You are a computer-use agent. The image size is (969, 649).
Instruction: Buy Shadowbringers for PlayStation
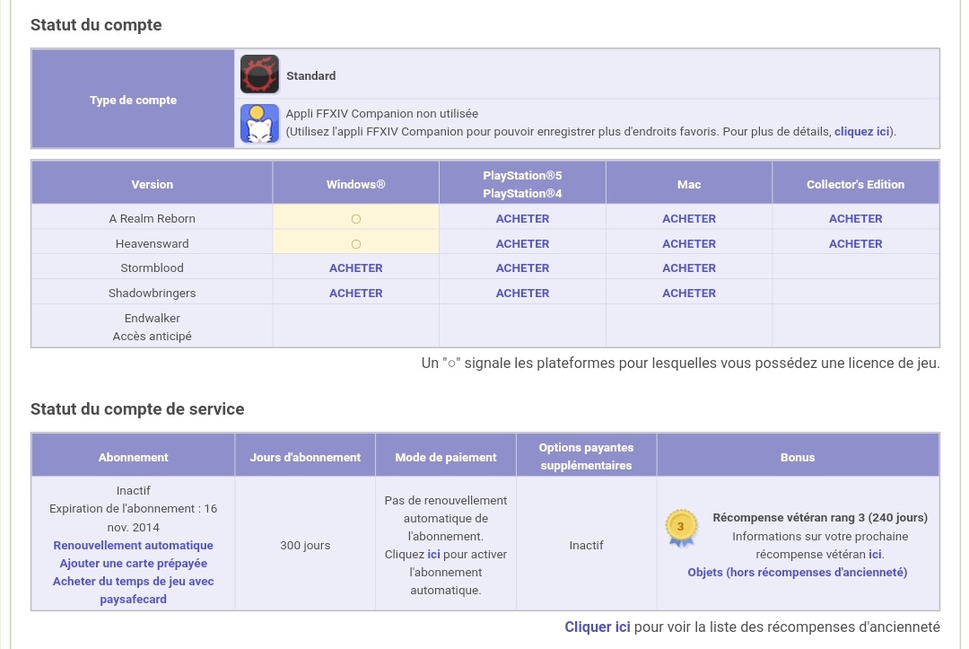coord(522,293)
